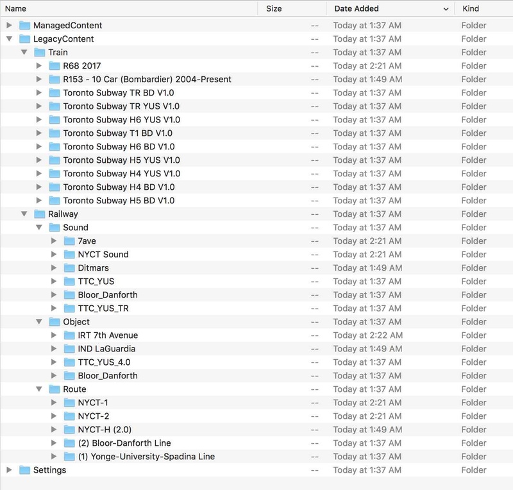Viewport: 513px width, 490px height.
Task: Click the TTC_YUS_TR folder icon
Action: pos(69,308)
